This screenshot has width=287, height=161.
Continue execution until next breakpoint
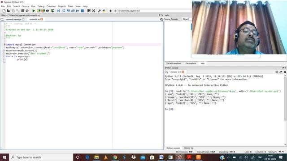(x=78, y=11)
